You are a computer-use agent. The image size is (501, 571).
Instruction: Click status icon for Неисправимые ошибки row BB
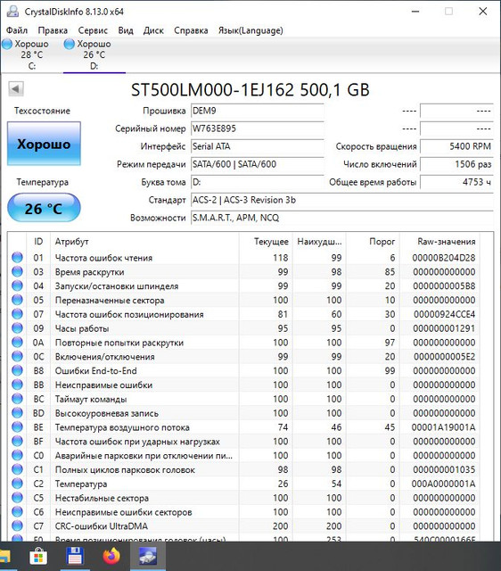coord(17,385)
